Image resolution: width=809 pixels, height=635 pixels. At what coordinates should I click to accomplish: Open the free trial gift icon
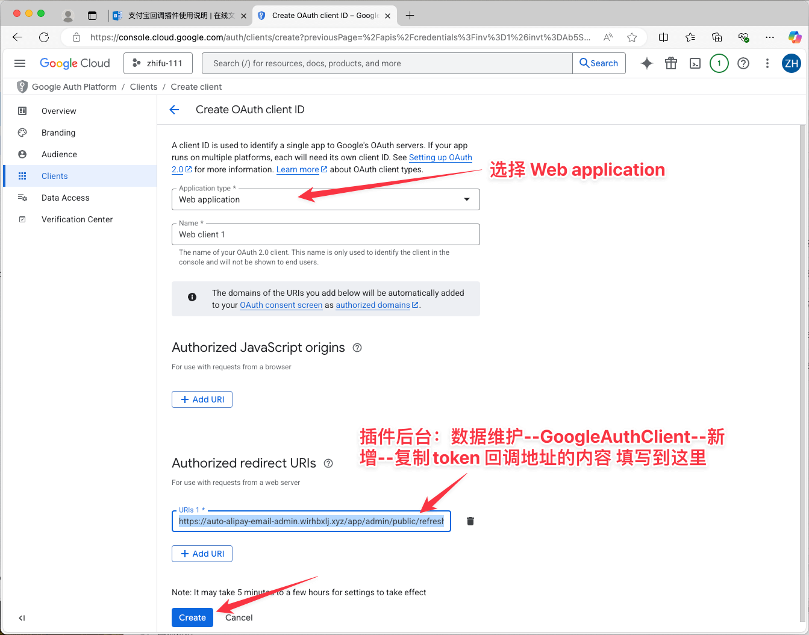pyautogui.click(x=671, y=63)
